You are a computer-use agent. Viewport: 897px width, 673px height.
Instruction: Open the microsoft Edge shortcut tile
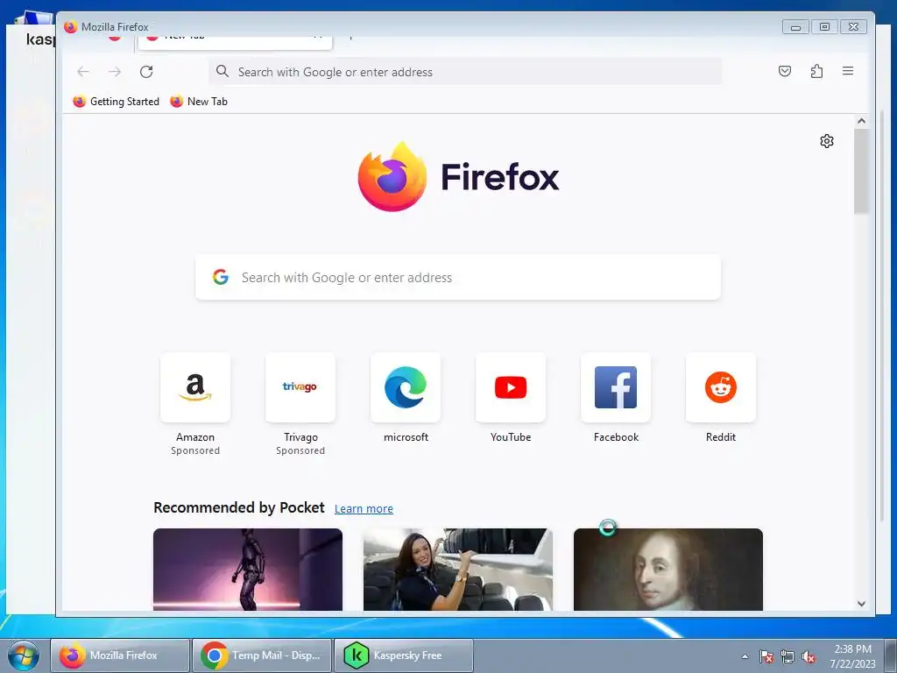pos(406,387)
